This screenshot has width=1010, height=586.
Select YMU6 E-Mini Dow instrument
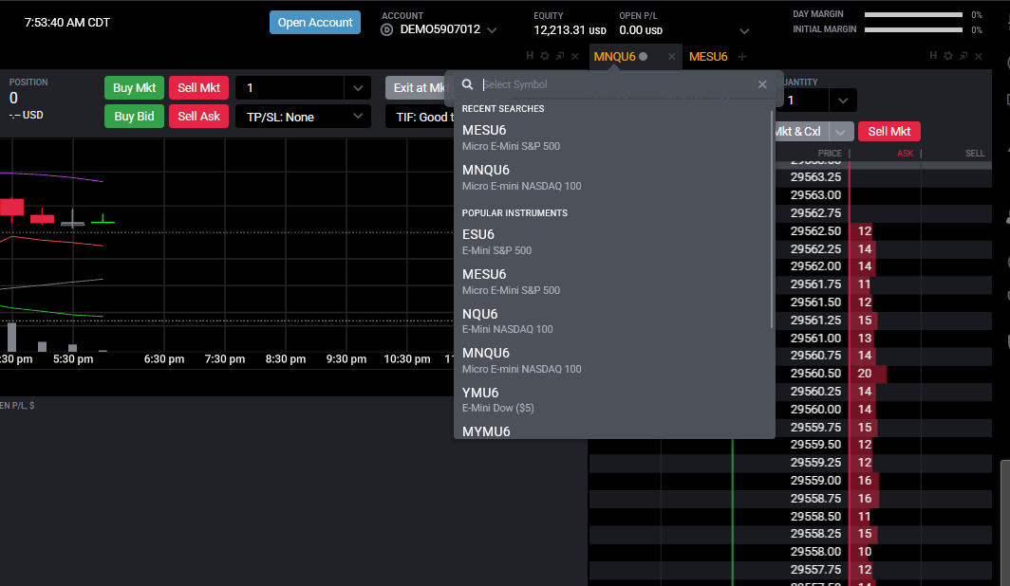point(612,399)
